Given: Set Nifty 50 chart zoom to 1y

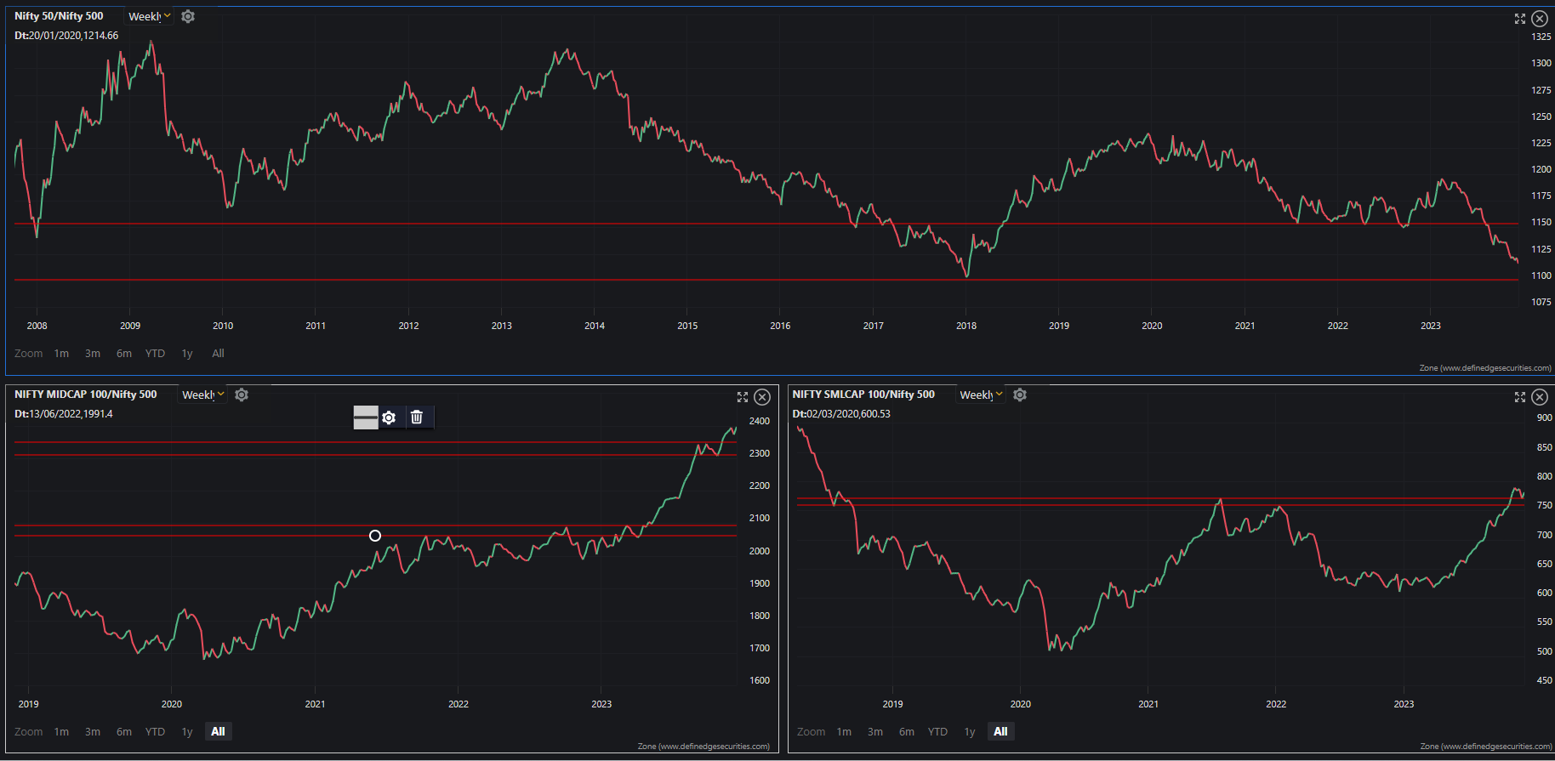Looking at the screenshot, I should [187, 354].
